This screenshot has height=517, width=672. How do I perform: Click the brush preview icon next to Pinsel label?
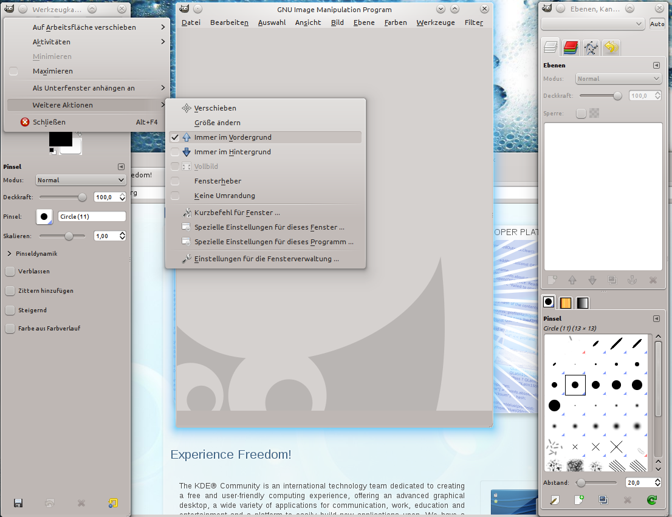44,216
